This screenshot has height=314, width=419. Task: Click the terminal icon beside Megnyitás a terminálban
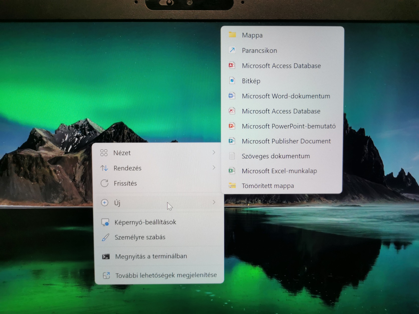tap(106, 256)
